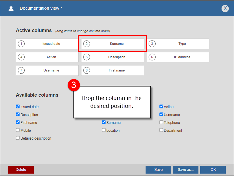This screenshot has width=234, height=176.
Task: Uncheck the Username checkbox
Action: tap(161, 115)
